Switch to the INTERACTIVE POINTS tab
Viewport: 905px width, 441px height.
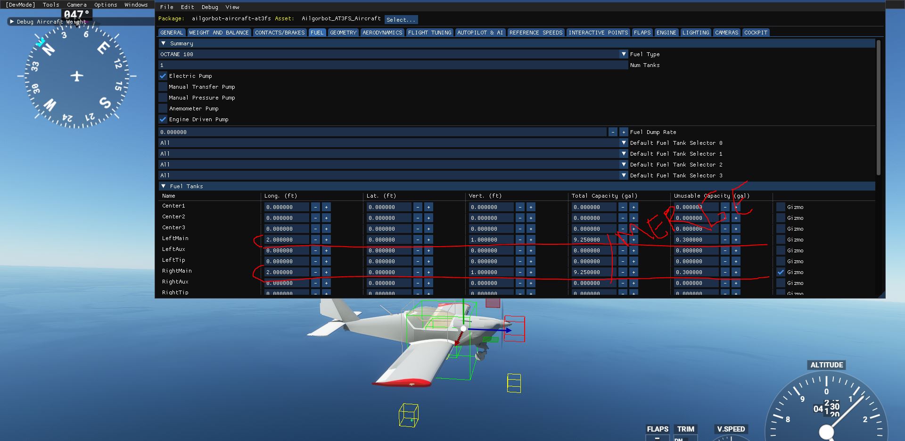coord(598,33)
